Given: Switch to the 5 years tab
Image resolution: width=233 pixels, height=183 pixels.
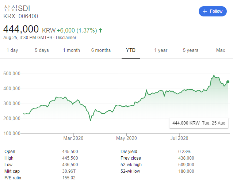Looking at the screenshot, I should (x=191, y=50).
